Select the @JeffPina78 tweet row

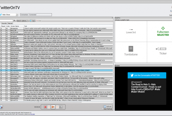(56, 38)
